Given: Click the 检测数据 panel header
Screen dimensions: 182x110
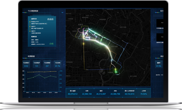Looking at the screenshot, I should point(31,56).
